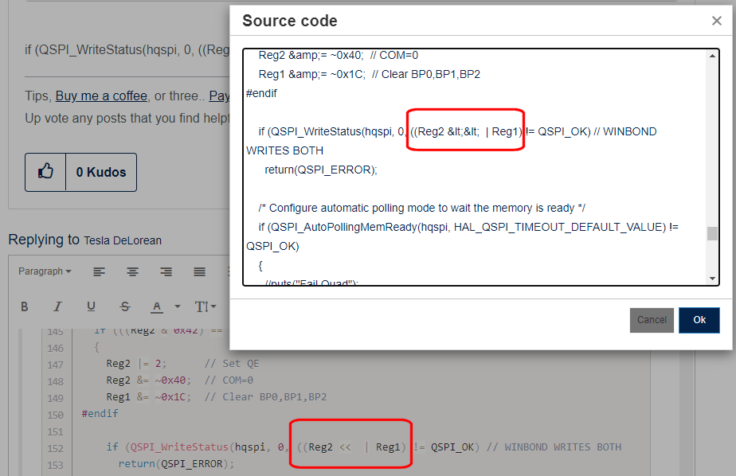Image resolution: width=736 pixels, height=476 pixels.
Task: Click code line 150 '#endif' in editor
Action: (100, 414)
